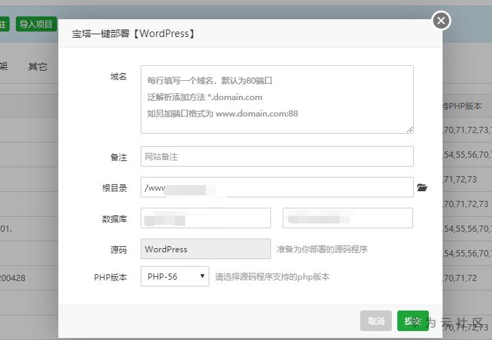492x340 pixels.
Task: Click 200428 text in background table
Action: [12, 278]
